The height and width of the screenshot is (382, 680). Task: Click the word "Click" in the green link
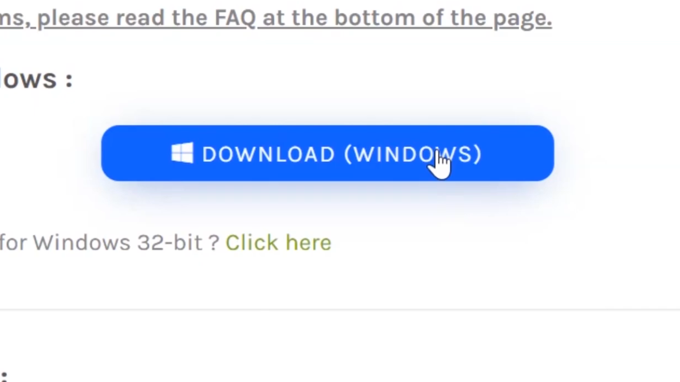(252, 242)
